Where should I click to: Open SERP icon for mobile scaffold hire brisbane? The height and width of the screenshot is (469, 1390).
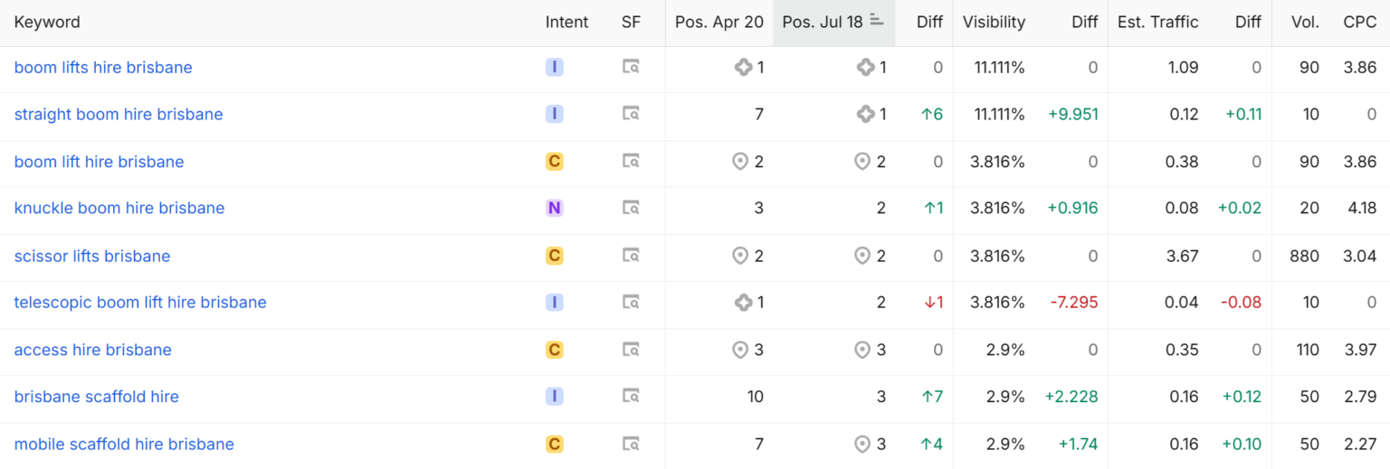click(x=631, y=444)
